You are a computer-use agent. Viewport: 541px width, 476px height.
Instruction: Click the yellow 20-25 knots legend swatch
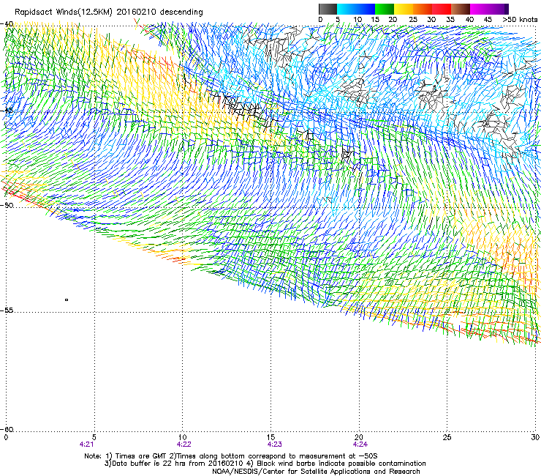404,9
